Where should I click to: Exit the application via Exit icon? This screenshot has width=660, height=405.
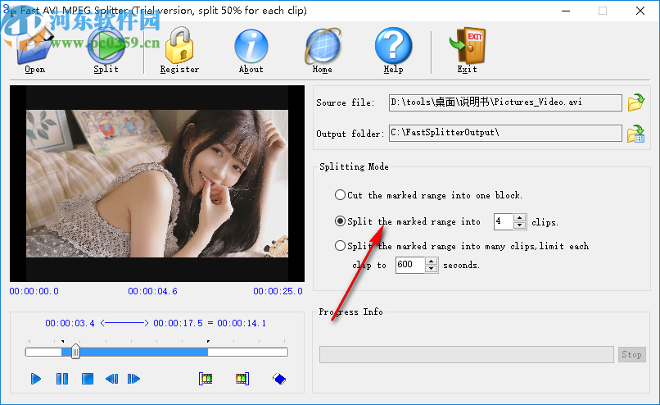pos(468,51)
